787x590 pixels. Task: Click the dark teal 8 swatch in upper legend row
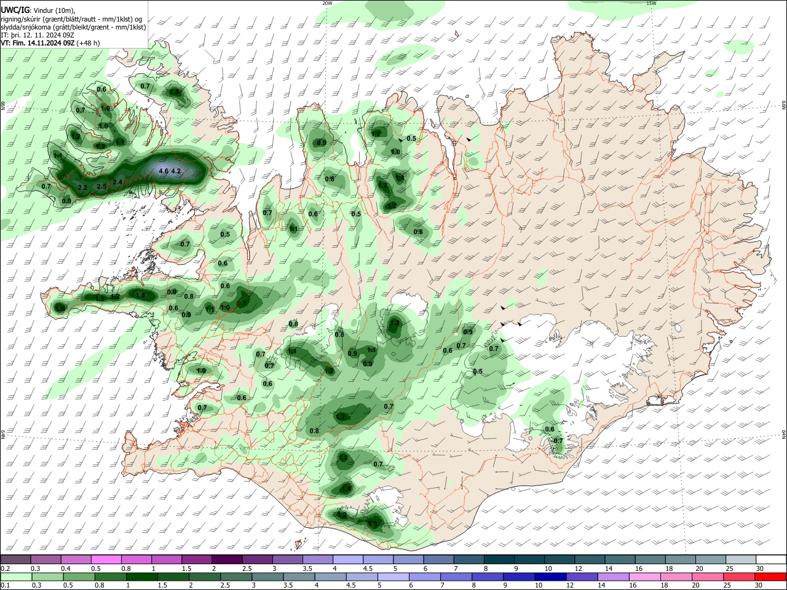coord(499,559)
